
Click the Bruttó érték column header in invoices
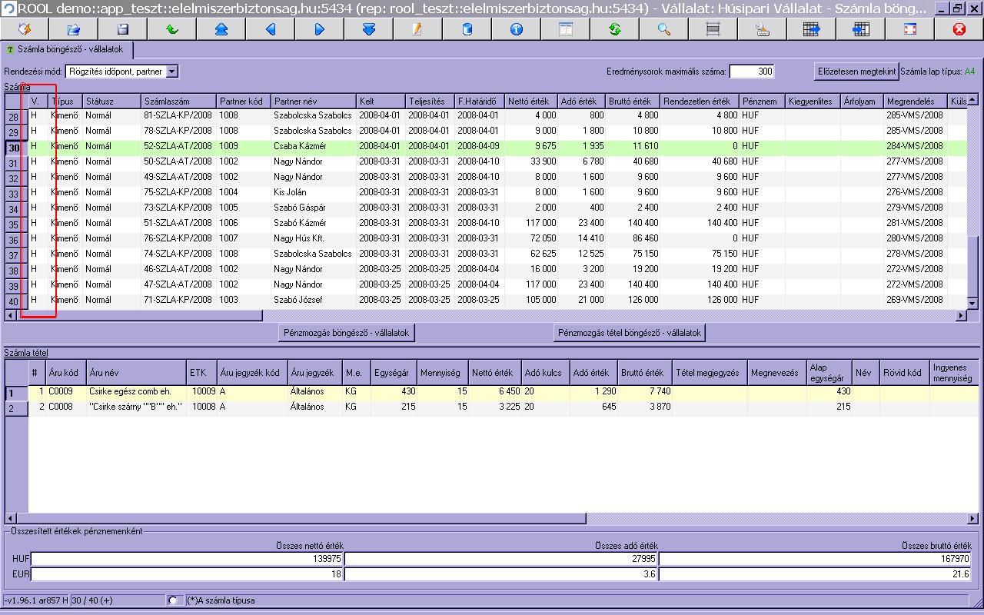632,101
